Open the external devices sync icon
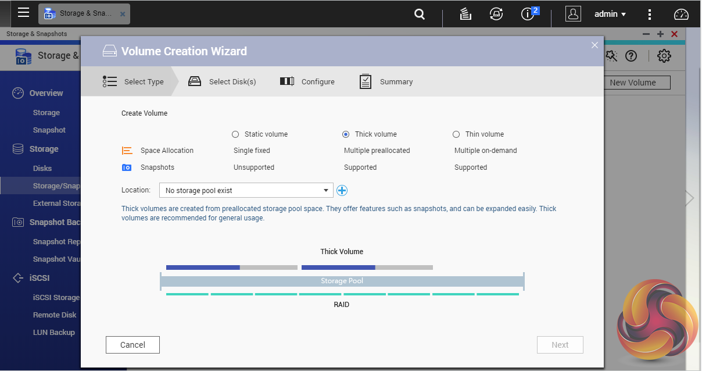 pyautogui.click(x=496, y=15)
